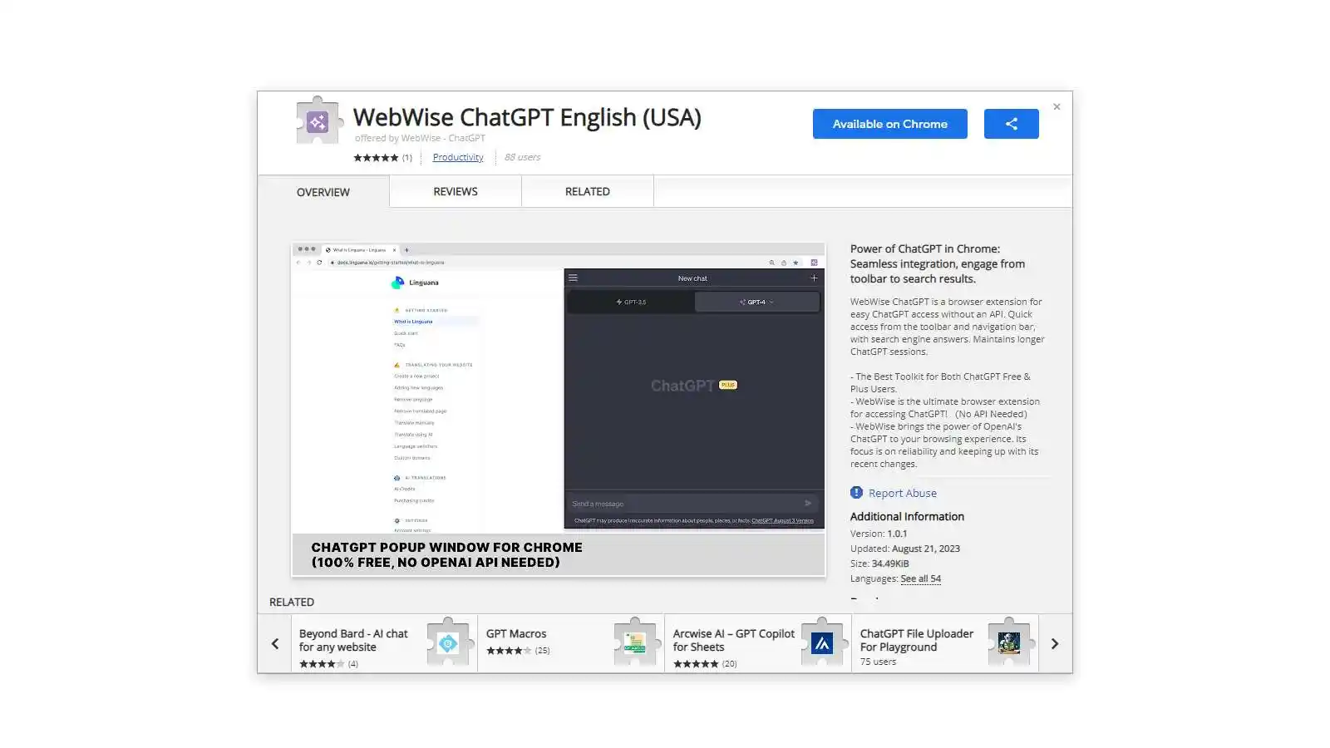Click the WebWise ChatGPT English (USA) title
Screen dimensions: 1330x748
527,117
